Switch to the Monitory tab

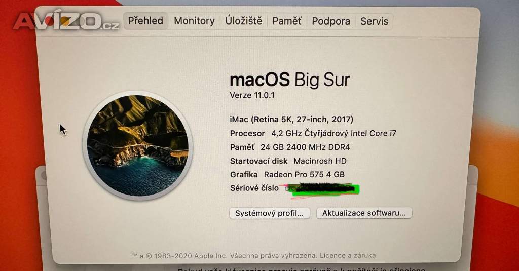click(x=194, y=21)
